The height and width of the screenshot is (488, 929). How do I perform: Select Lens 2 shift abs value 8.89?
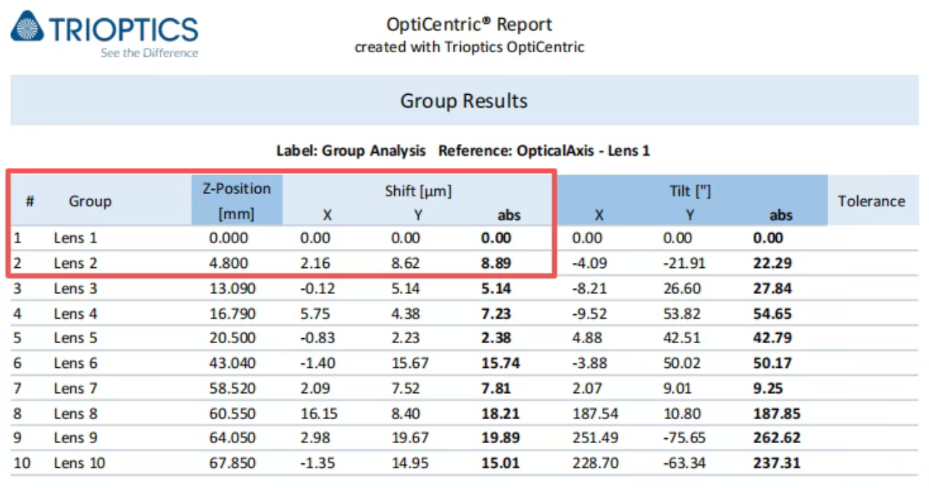point(496,263)
